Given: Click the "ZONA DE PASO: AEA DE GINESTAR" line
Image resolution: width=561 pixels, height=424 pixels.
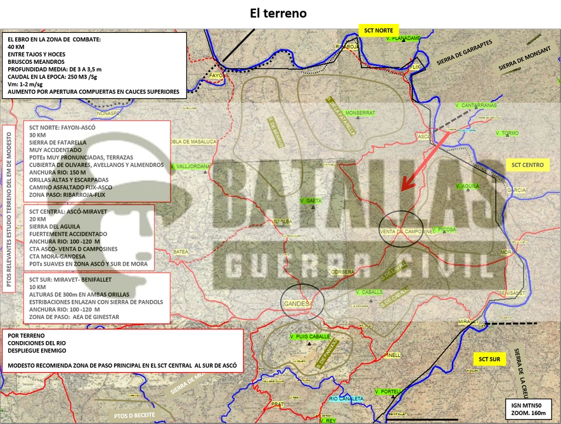Looking at the screenshot, I should tap(74, 317).
